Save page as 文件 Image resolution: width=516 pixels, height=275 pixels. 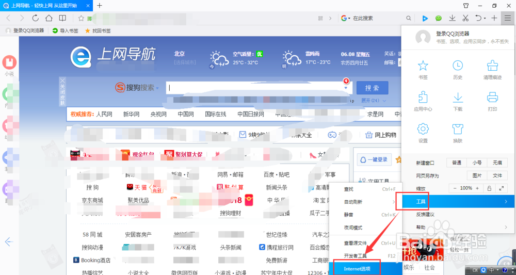coord(497,175)
